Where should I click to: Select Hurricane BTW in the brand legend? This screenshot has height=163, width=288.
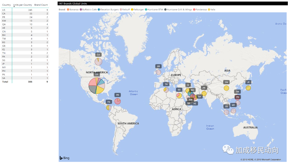click(154, 10)
